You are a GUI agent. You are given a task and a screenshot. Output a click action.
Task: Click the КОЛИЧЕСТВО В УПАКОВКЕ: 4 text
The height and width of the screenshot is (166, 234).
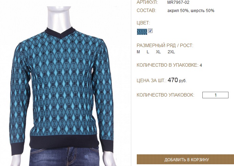(x=169, y=65)
